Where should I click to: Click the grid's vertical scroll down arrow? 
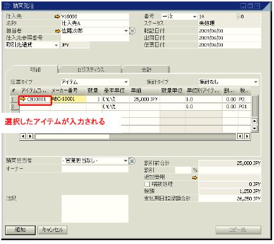[254, 128]
